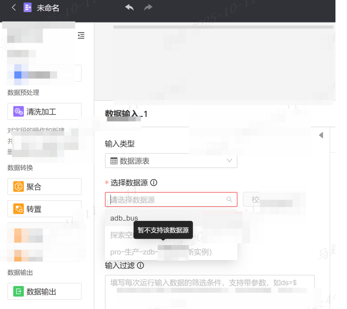Viewport: 347px width, 309px height.
Task: Click the magnifier icon in data source field
Action: coord(229,200)
